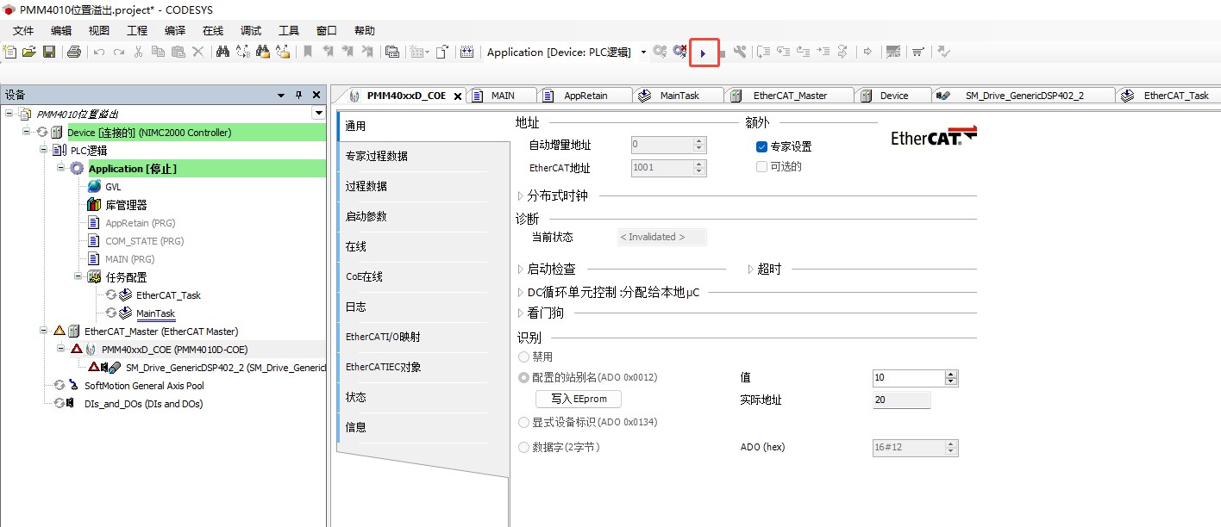Viewport: 1221px width, 527px height.
Task: Toggle the 可选的 checkbox
Action: coord(761,166)
